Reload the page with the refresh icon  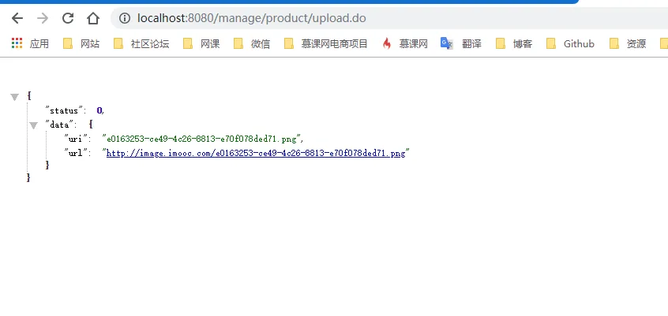(68, 18)
